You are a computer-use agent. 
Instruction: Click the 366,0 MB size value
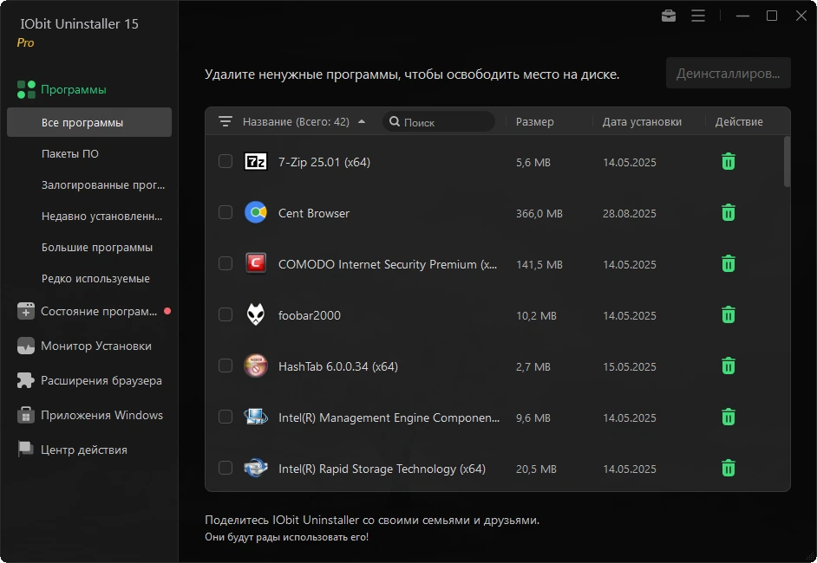coord(539,213)
